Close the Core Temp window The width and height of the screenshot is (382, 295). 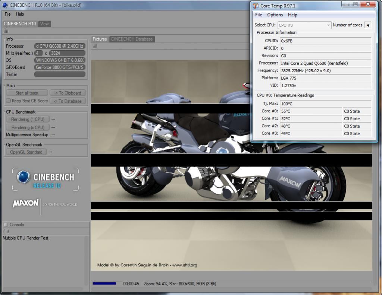click(368, 4)
